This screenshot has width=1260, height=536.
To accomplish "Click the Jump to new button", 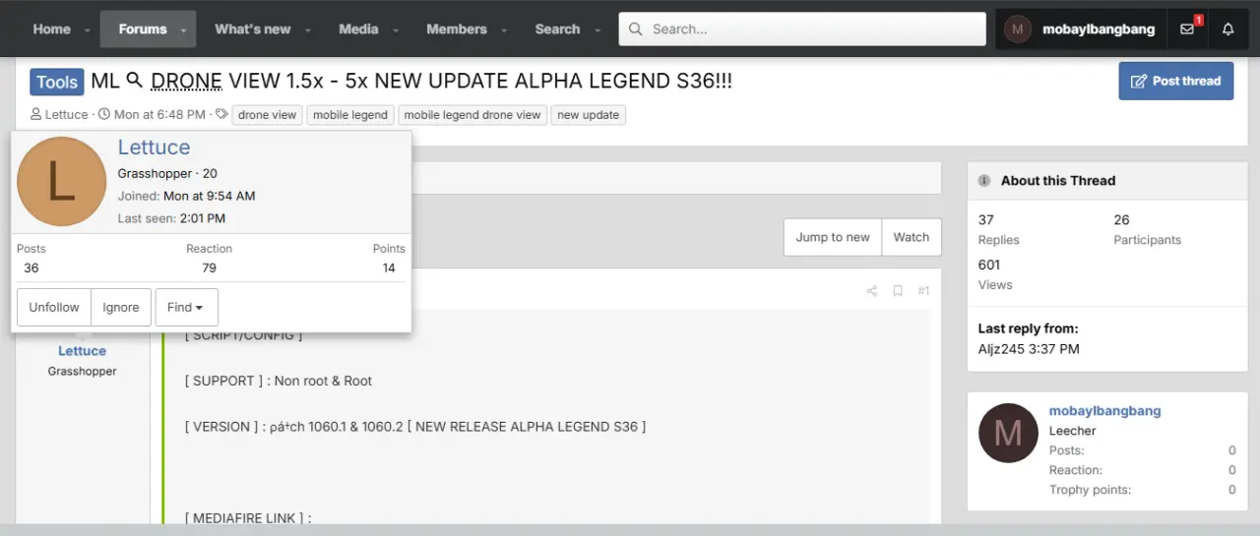I will pyautogui.click(x=833, y=237).
